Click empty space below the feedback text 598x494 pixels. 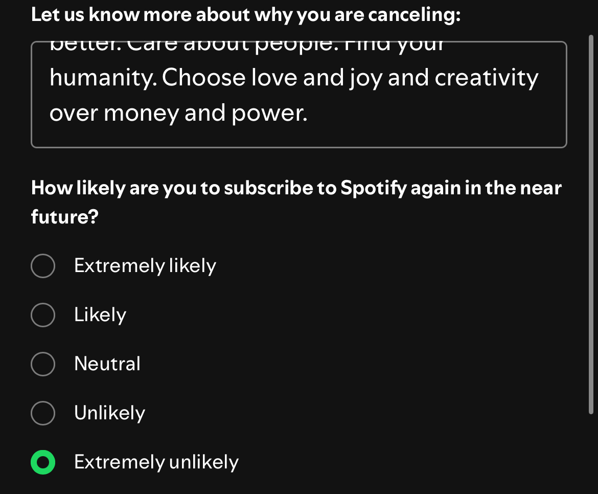coord(298,136)
